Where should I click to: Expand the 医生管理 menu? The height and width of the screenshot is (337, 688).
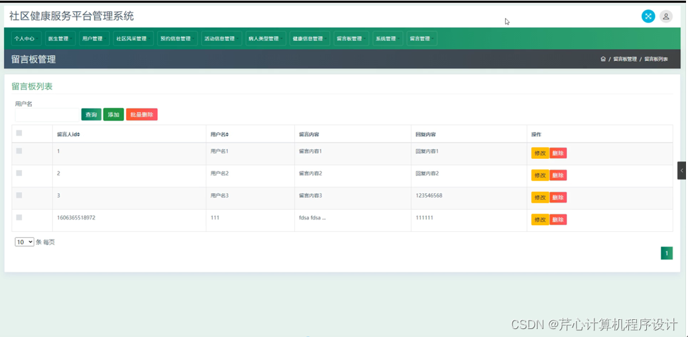point(60,38)
